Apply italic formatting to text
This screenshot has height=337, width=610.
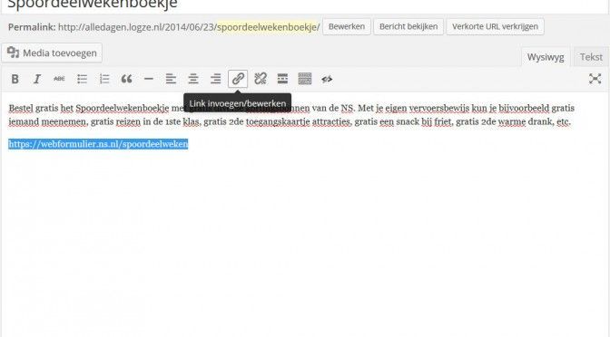coord(37,79)
